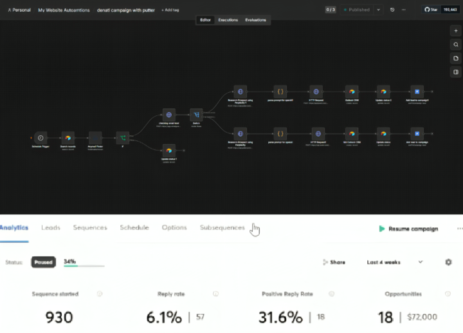Image resolution: width=463 pixels, height=333 pixels.
Task: Click the 6.1% reply rate value
Action: [164, 318]
